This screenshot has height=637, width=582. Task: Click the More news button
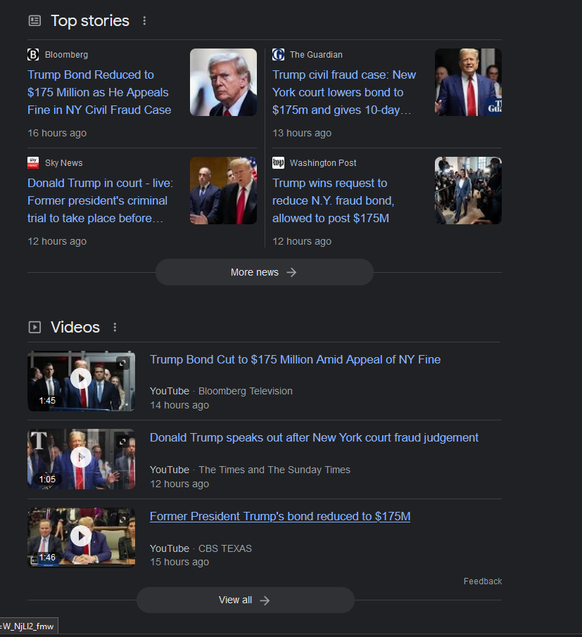coord(265,272)
